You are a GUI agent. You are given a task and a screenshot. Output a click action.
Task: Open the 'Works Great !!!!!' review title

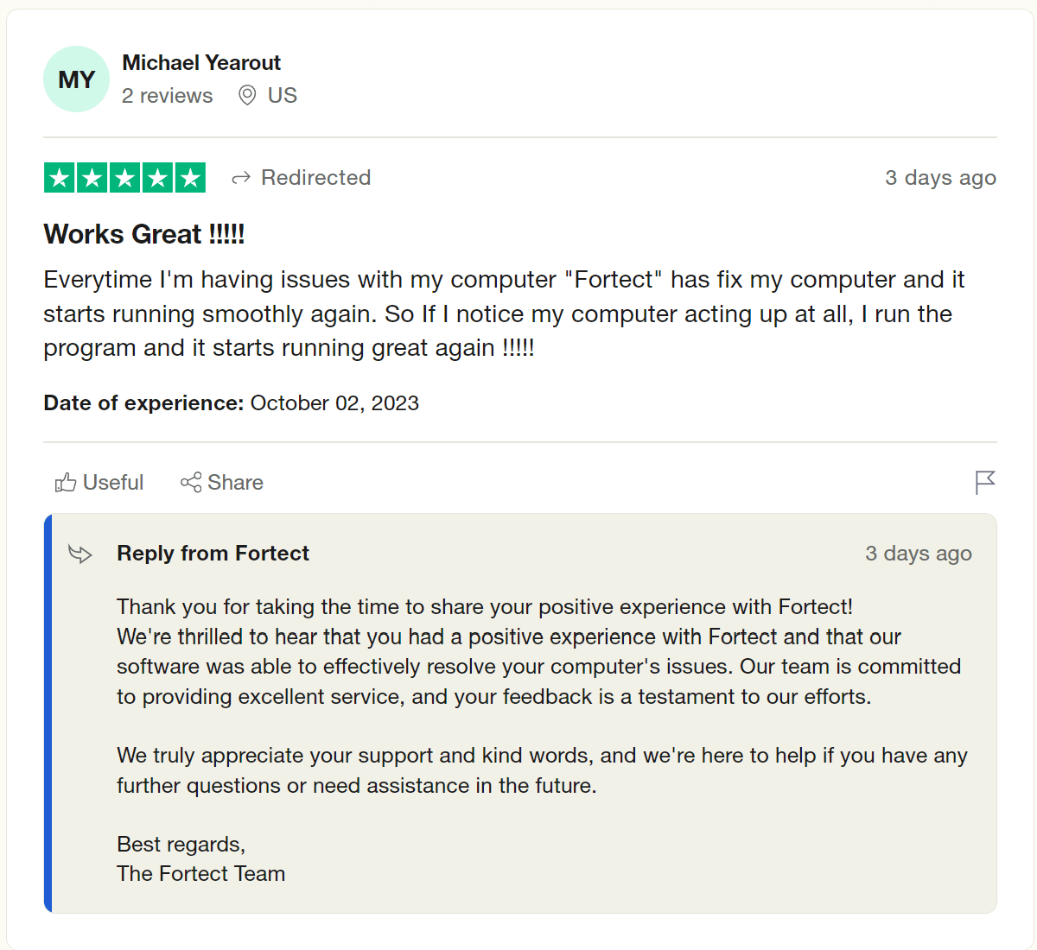(144, 234)
